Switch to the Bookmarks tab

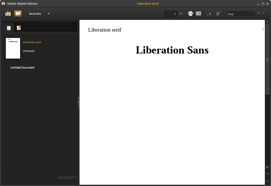19,28
